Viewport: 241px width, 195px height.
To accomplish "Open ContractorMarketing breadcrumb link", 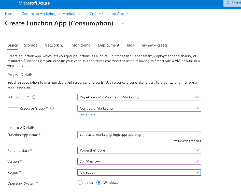I will coord(39,14).
